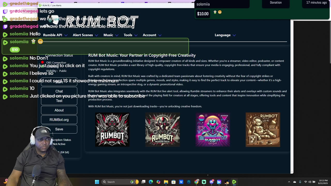Image resolution: width=331 pixels, height=186 pixels.
Task: Click the Windows taskbar Search box
Action: (120, 182)
